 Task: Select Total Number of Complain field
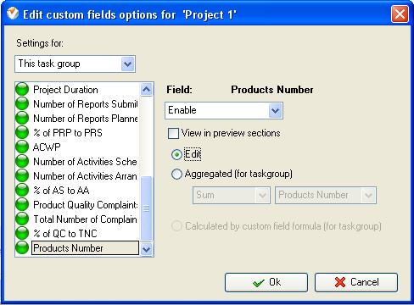[x=85, y=219]
